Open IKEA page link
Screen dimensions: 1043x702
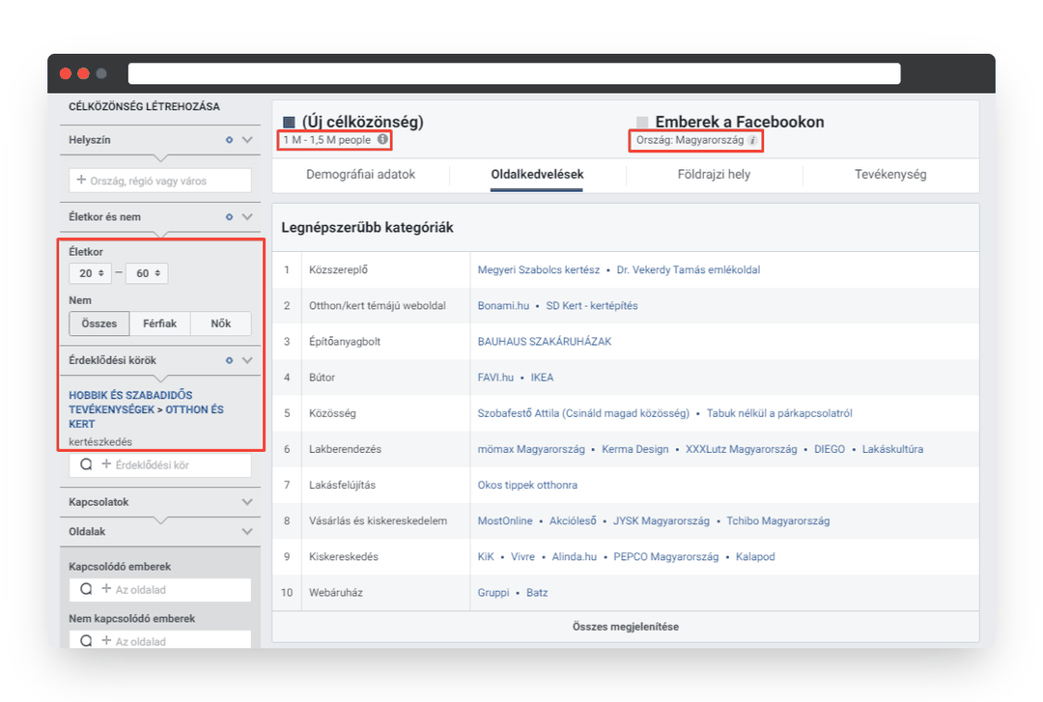[542, 378]
